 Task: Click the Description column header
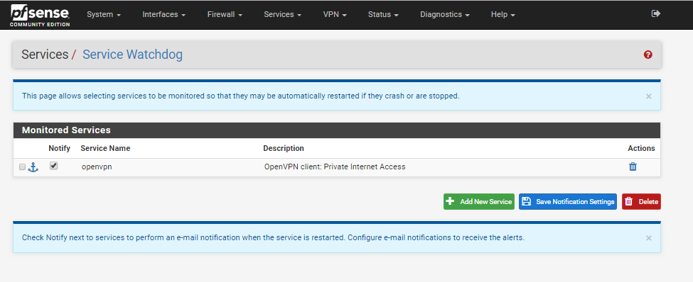(284, 148)
